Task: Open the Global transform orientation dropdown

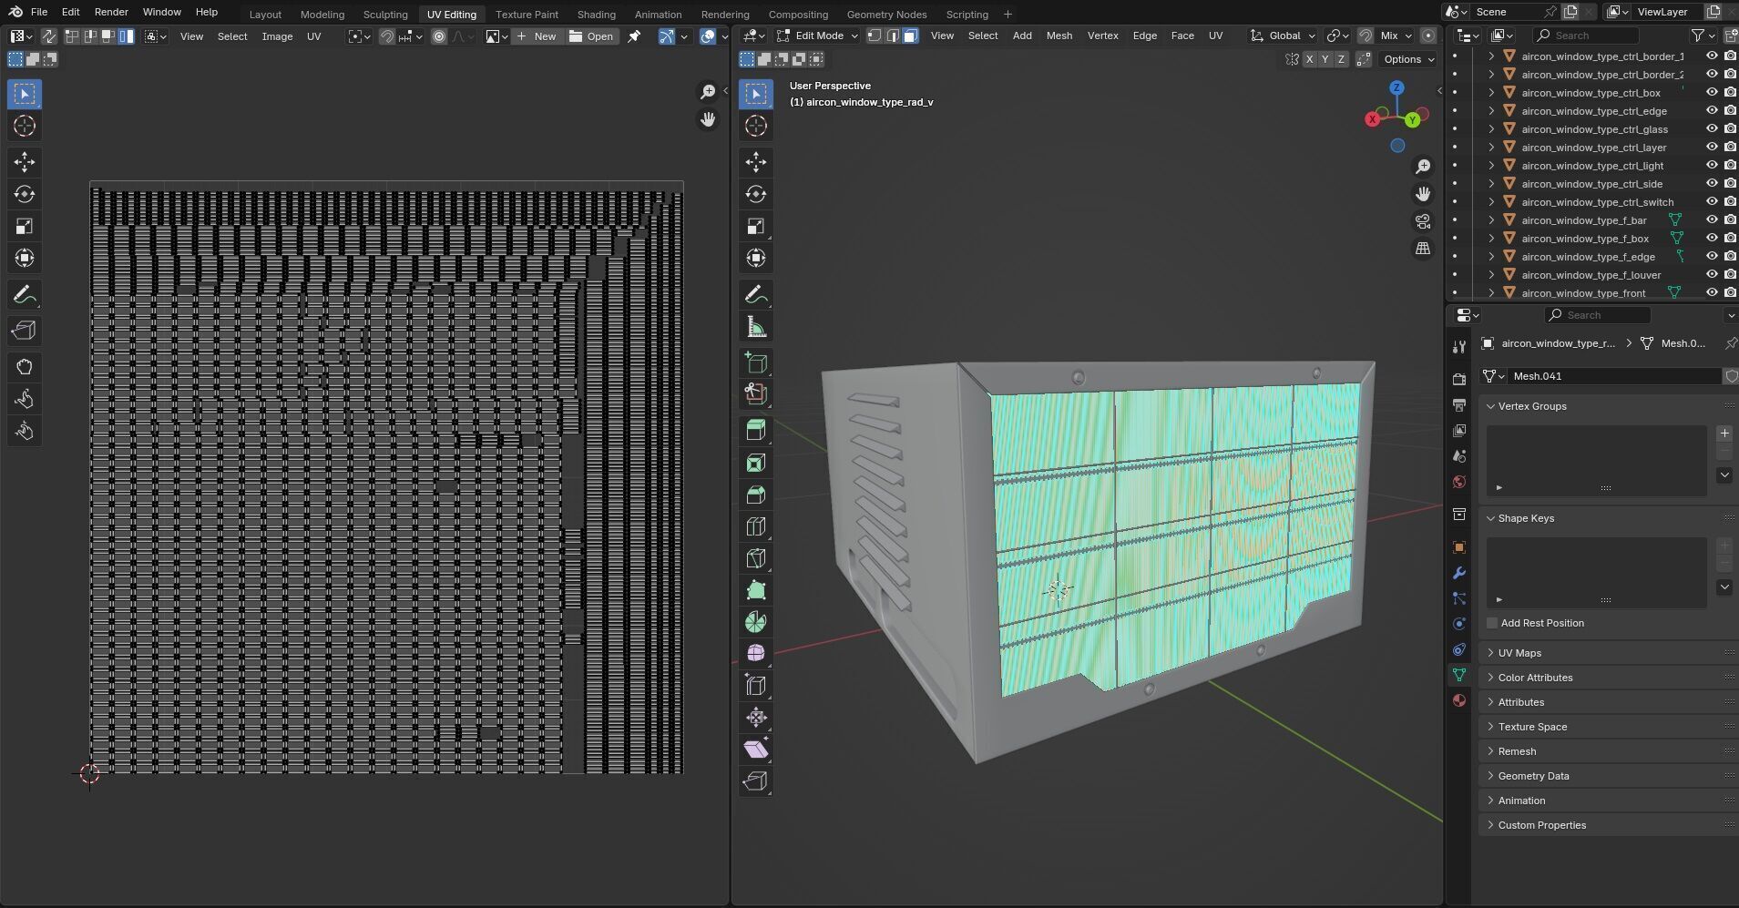Action: coord(1283,36)
